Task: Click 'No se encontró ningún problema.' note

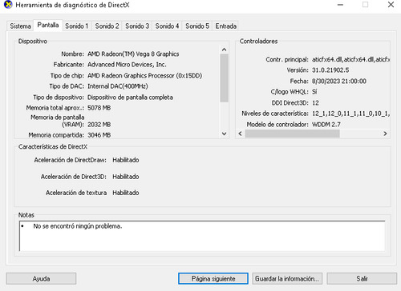Action: (78, 226)
